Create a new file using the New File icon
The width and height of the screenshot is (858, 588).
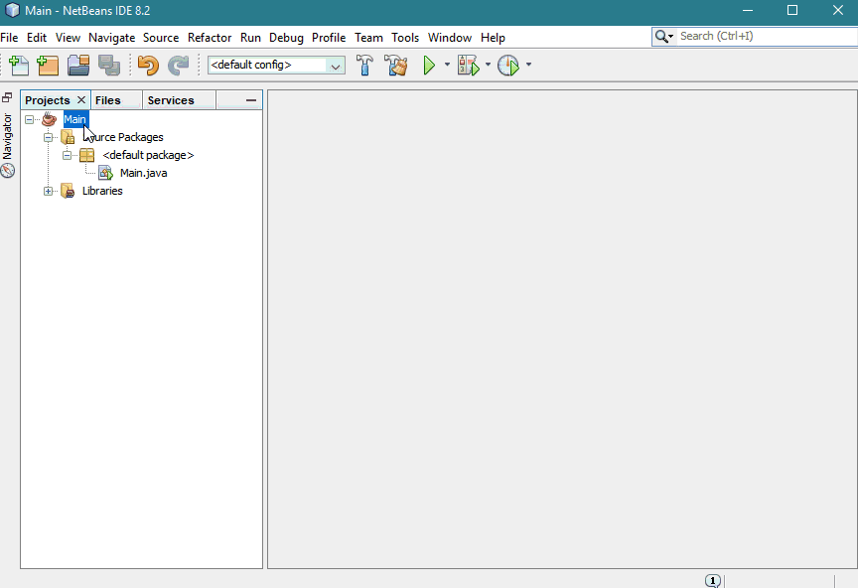coord(18,66)
